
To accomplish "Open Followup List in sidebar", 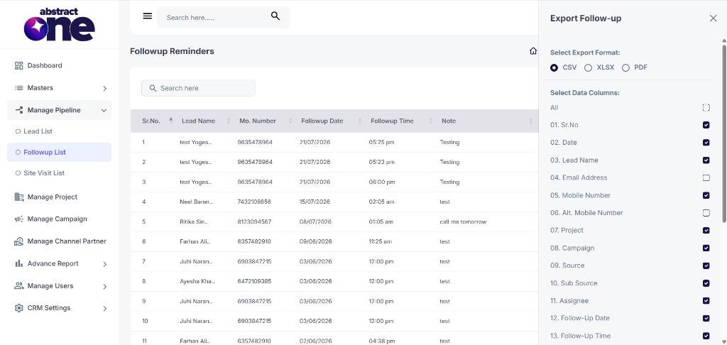I will [60, 152].
